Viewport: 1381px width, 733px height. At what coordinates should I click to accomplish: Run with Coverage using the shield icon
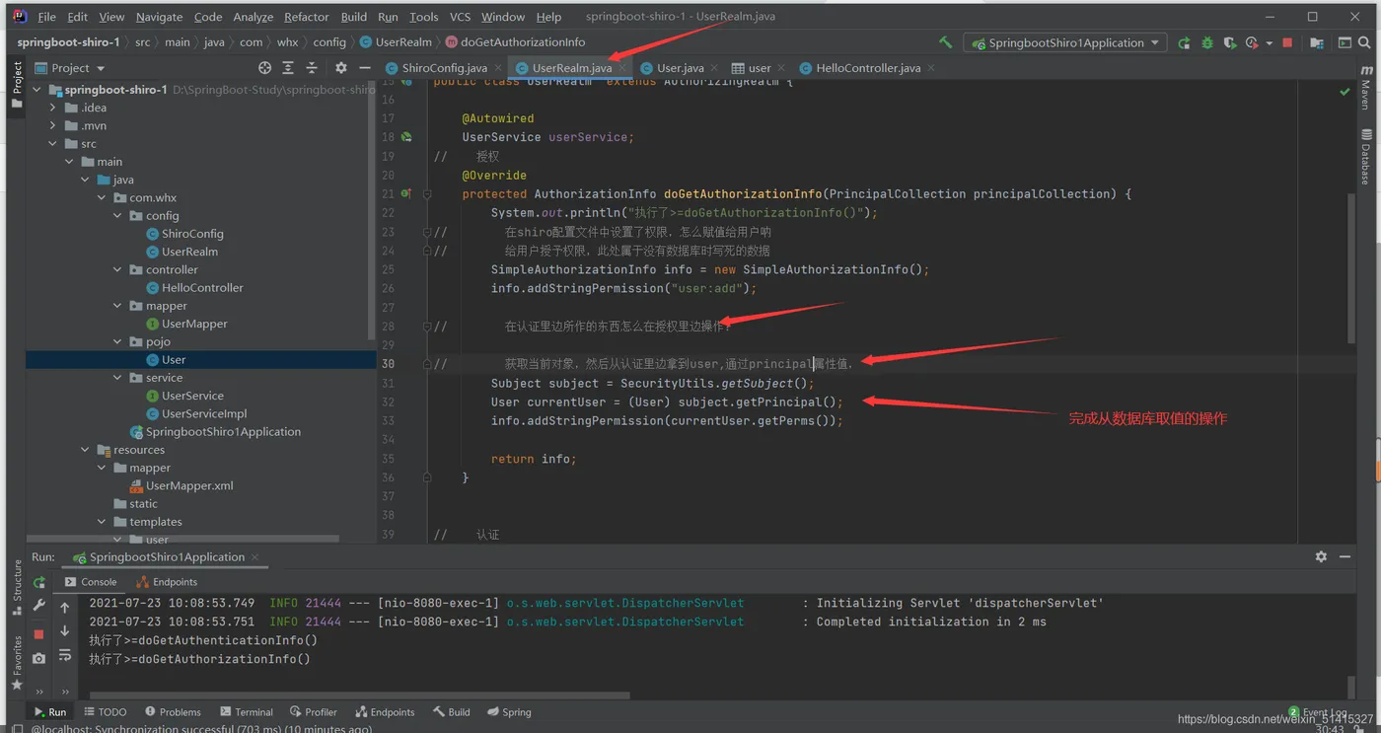coord(1229,42)
